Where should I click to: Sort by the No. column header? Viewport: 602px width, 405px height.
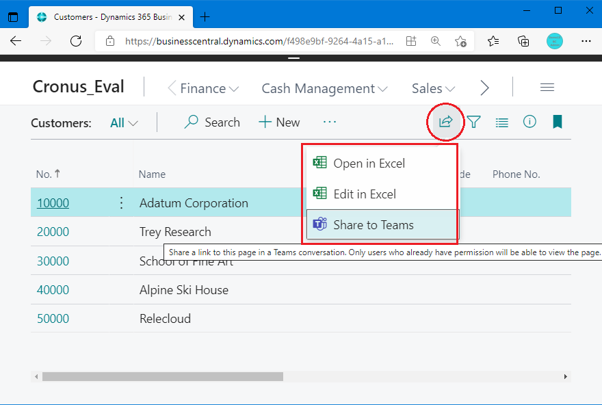tap(48, 174)
